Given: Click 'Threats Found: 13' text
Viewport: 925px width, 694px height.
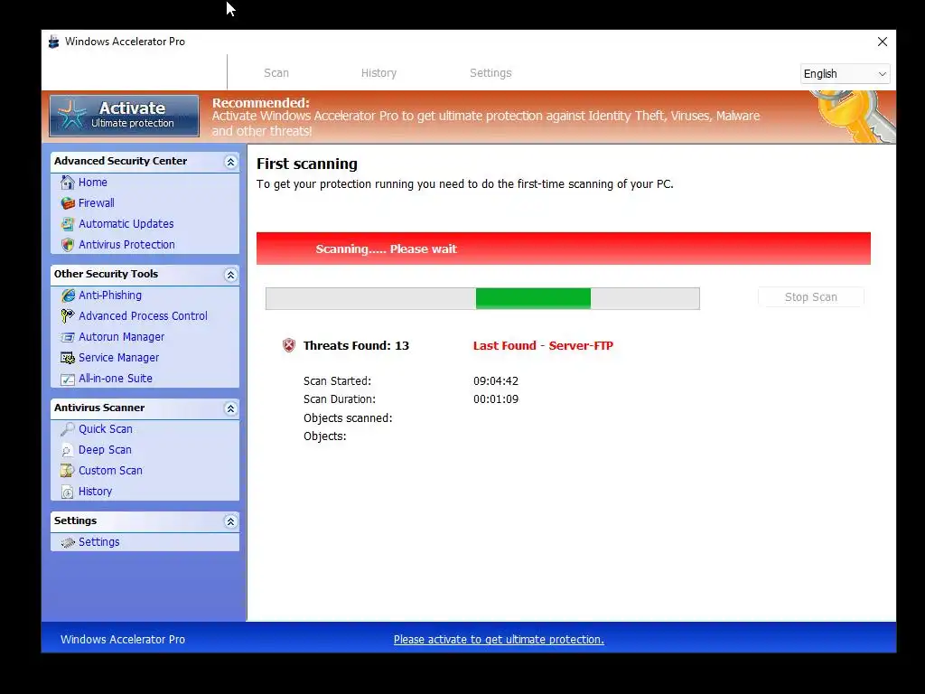Looking at the screenshot, I should [x=356, y=346].
